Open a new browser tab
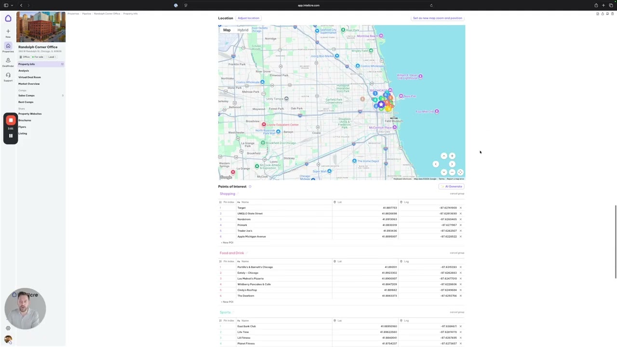The height and width of the screenshot is (347, 617). [604, 5]
